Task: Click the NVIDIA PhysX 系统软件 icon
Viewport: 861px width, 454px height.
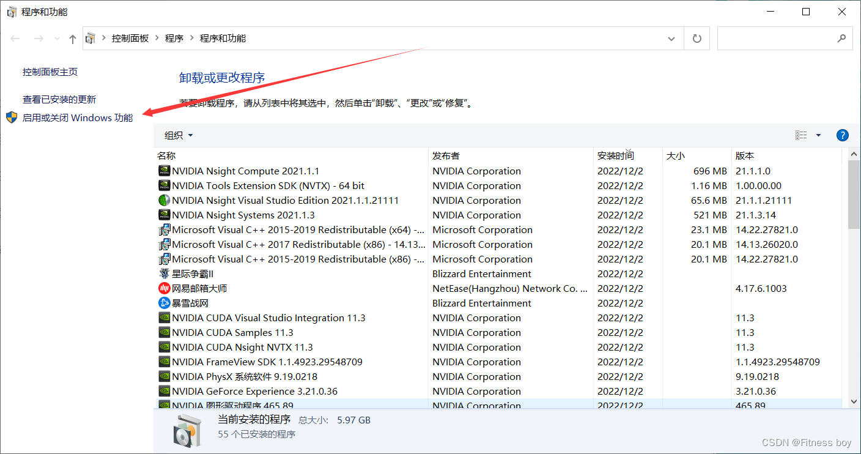Action: click(x=164, y=377)
